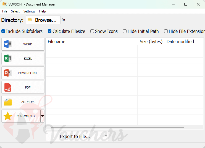Click the WORD filter button label
Viewport: 205px width, 148px height.
pos(28,44)
